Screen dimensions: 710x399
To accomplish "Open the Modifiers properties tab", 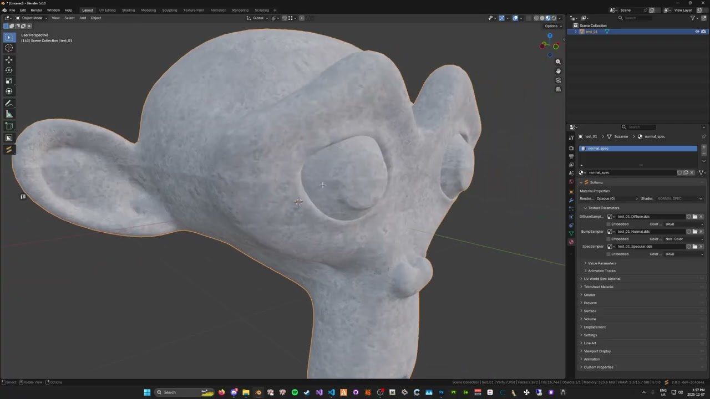I will pos(571,200).
